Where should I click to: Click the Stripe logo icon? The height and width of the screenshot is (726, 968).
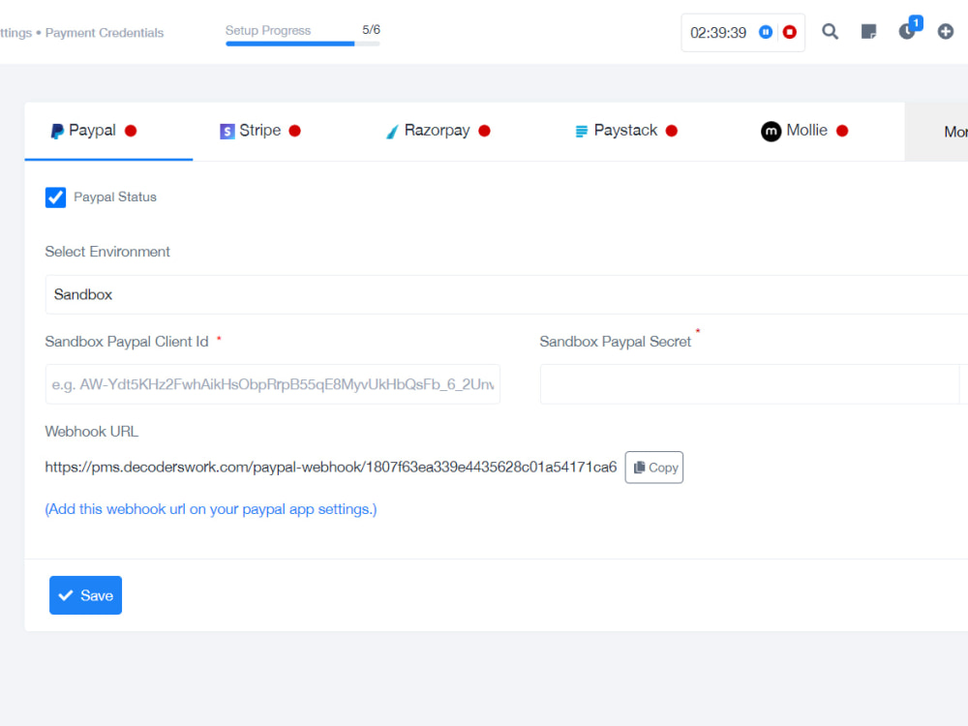click(227, 131)
